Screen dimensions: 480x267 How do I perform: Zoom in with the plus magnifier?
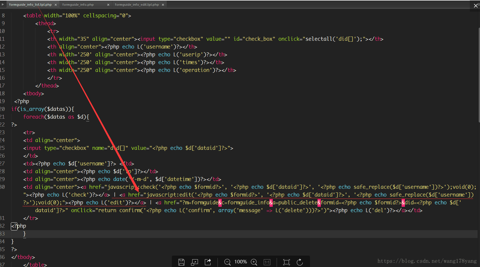254,262
